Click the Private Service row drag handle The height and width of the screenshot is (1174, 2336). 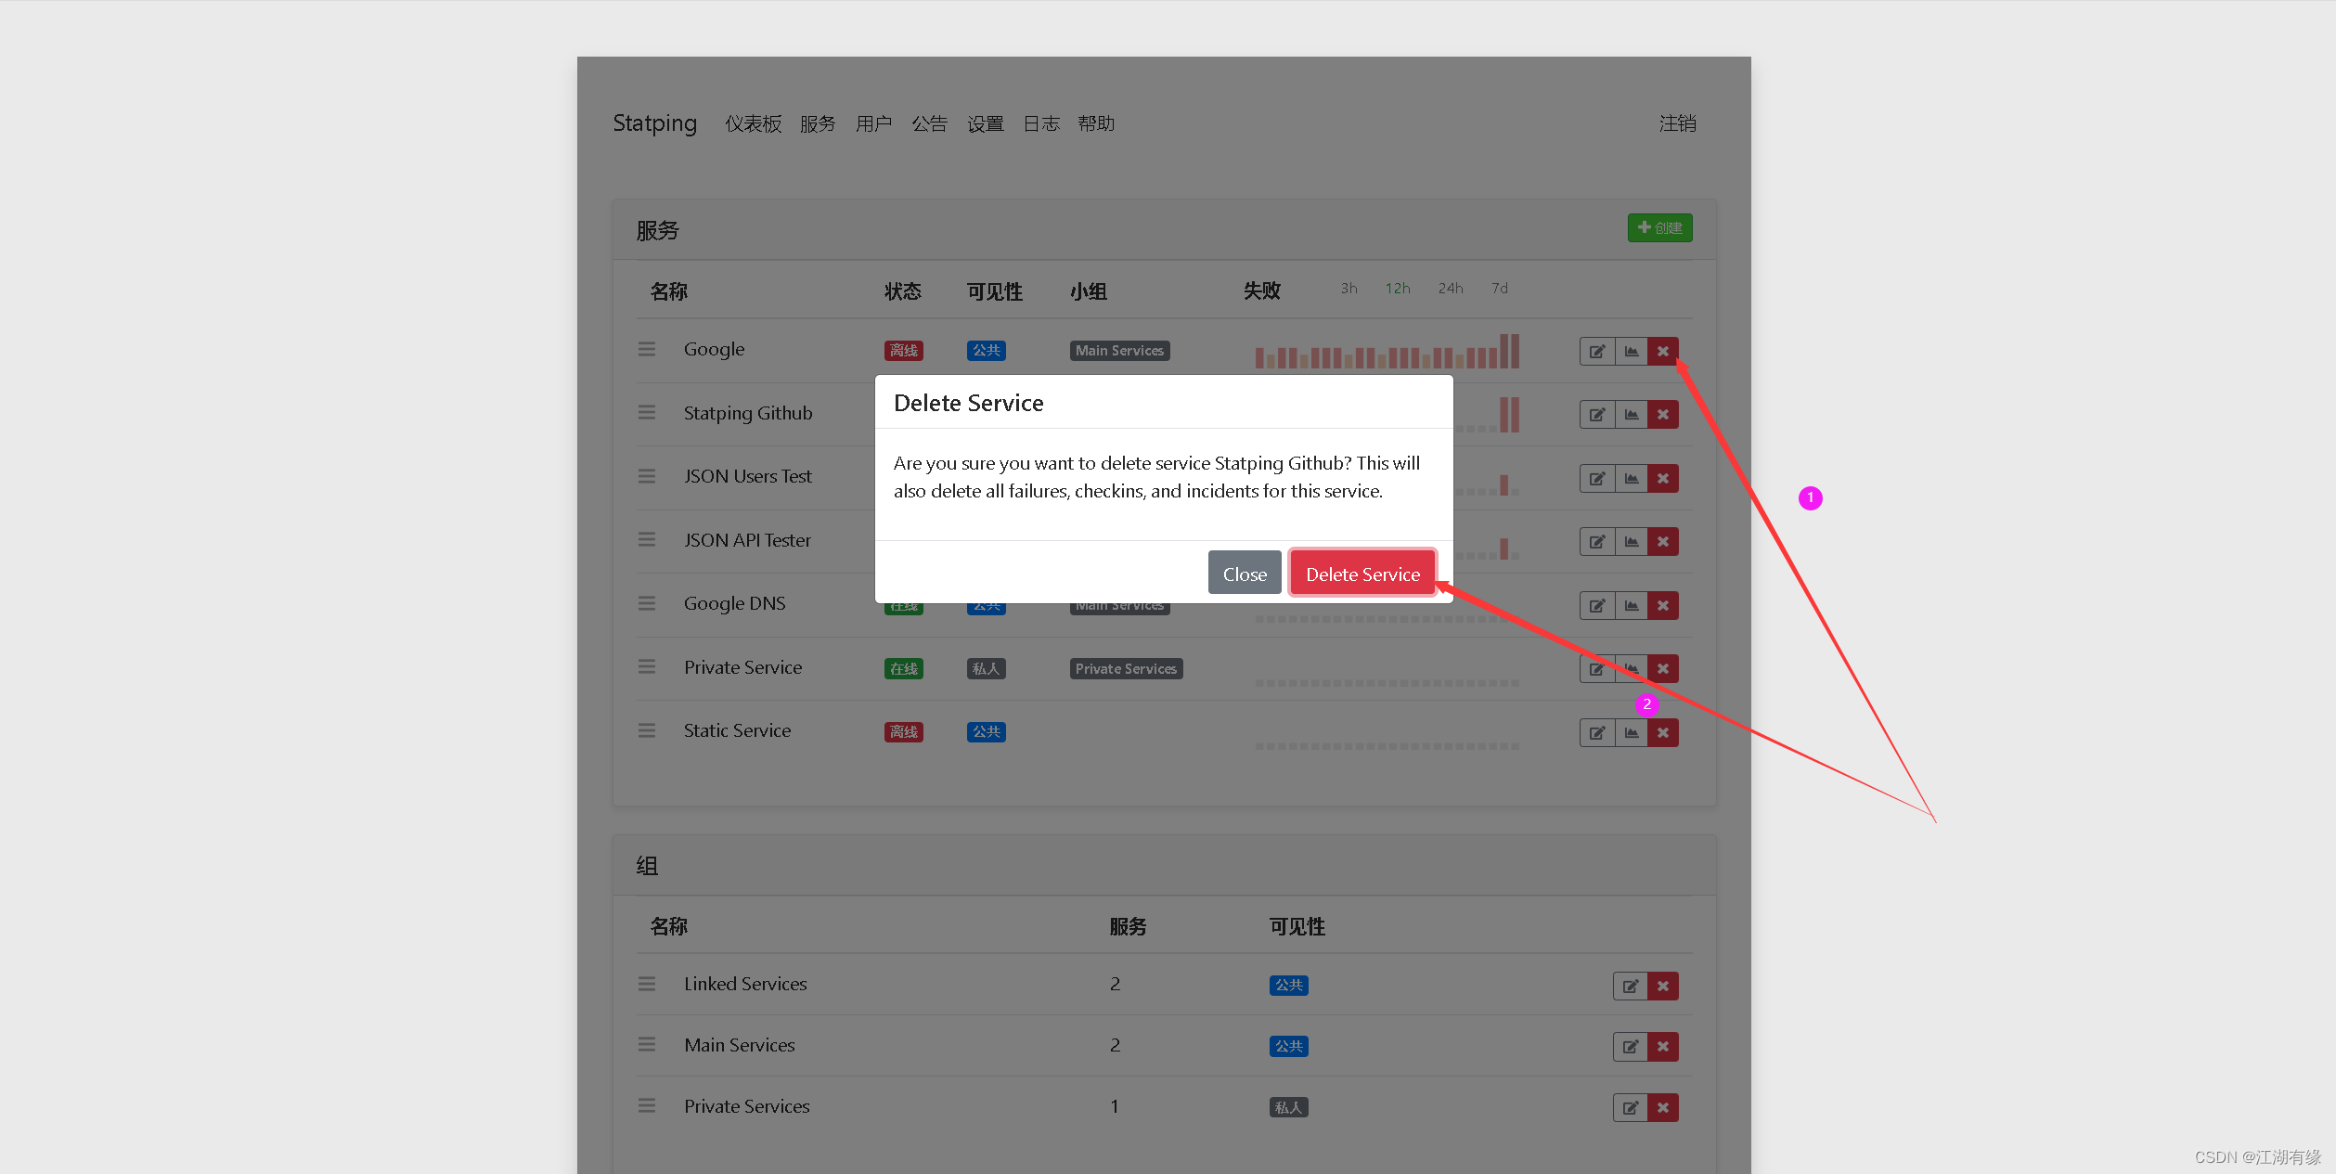(647, 666)
